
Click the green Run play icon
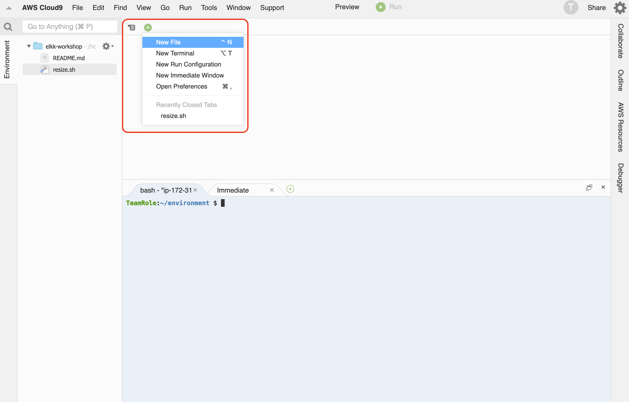[380, 7]
